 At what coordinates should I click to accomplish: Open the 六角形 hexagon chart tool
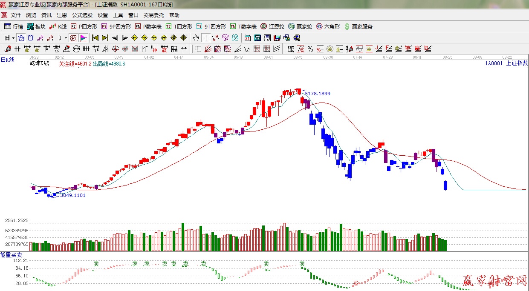point(328,26)
